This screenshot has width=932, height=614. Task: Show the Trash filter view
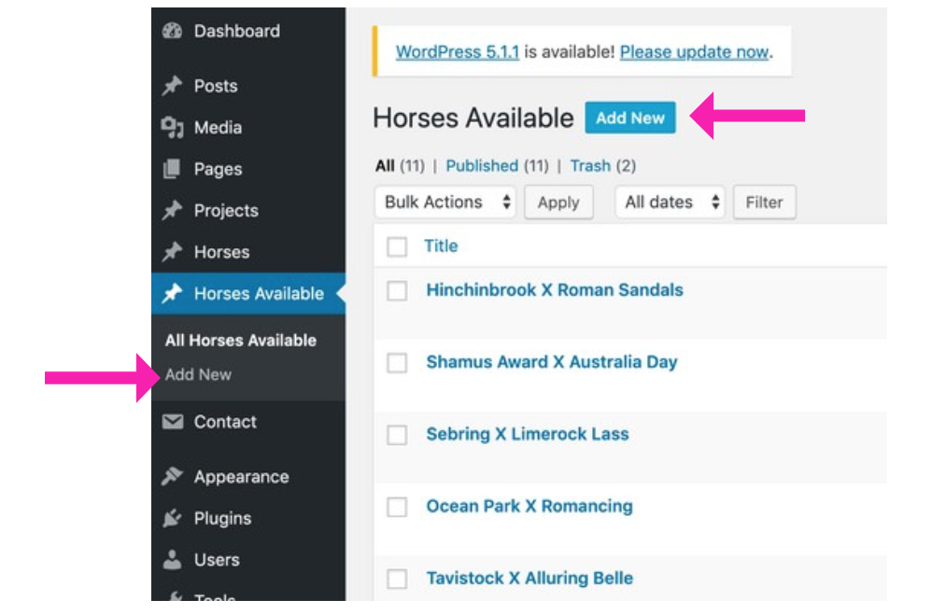(x=590, y=166)
